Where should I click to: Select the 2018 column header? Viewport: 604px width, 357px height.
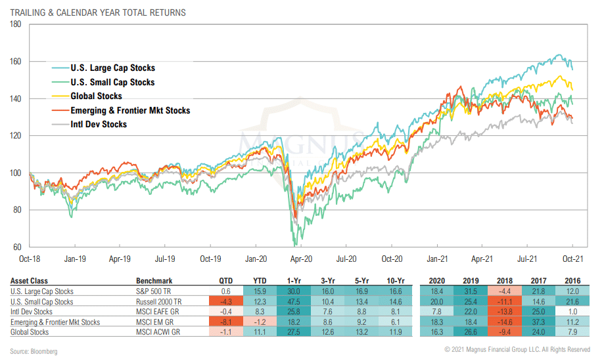(x=505, y=281)
